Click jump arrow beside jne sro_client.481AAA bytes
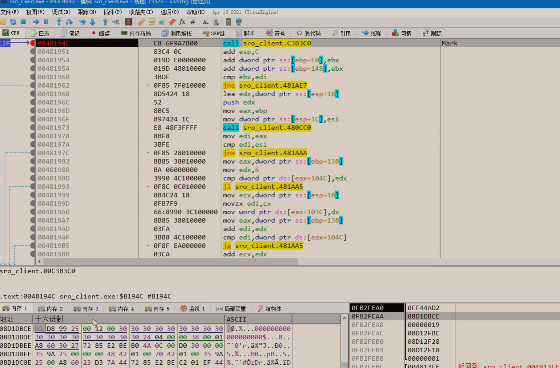560x368 pixels. (x=148, y=153)
